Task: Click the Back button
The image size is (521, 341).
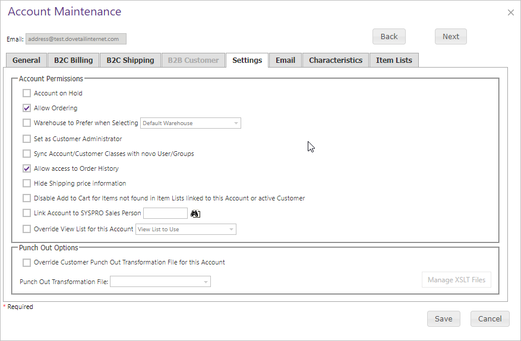Action: tap(389, 37)
